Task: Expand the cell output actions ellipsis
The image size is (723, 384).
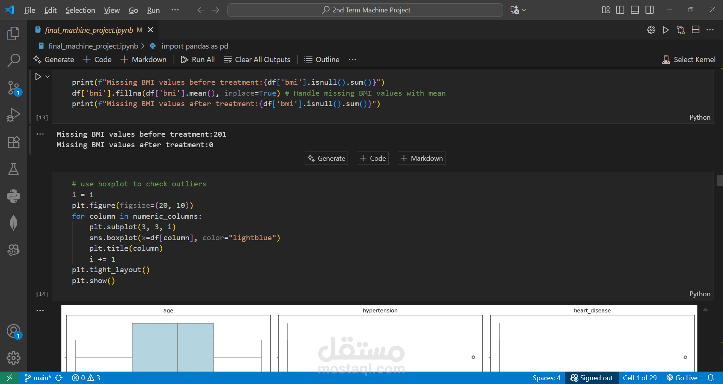Action: click(40, 134)
